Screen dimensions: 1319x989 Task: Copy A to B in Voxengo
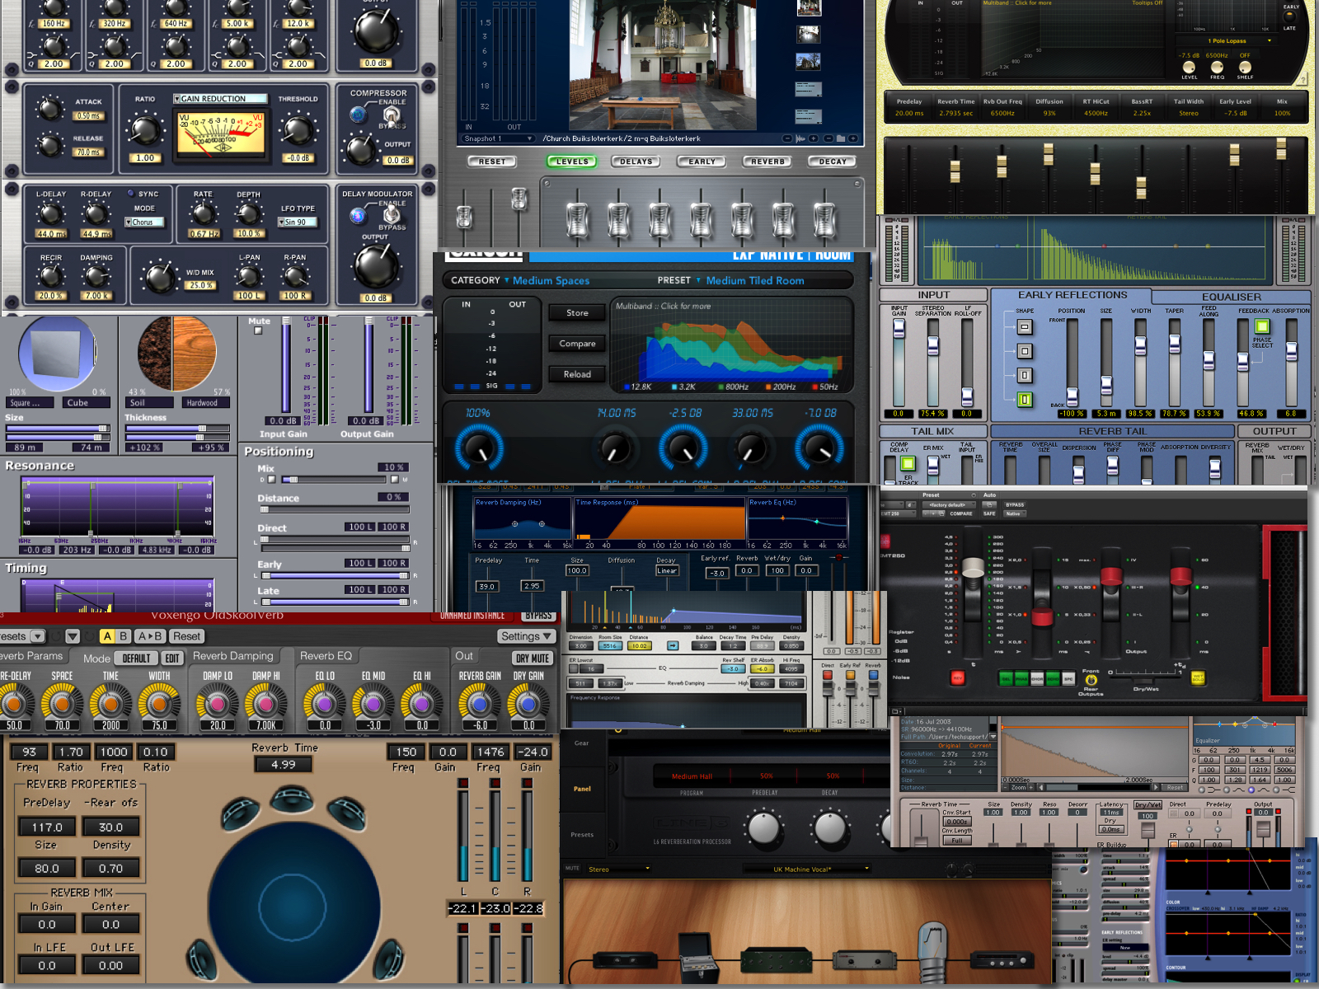point(150,636)
